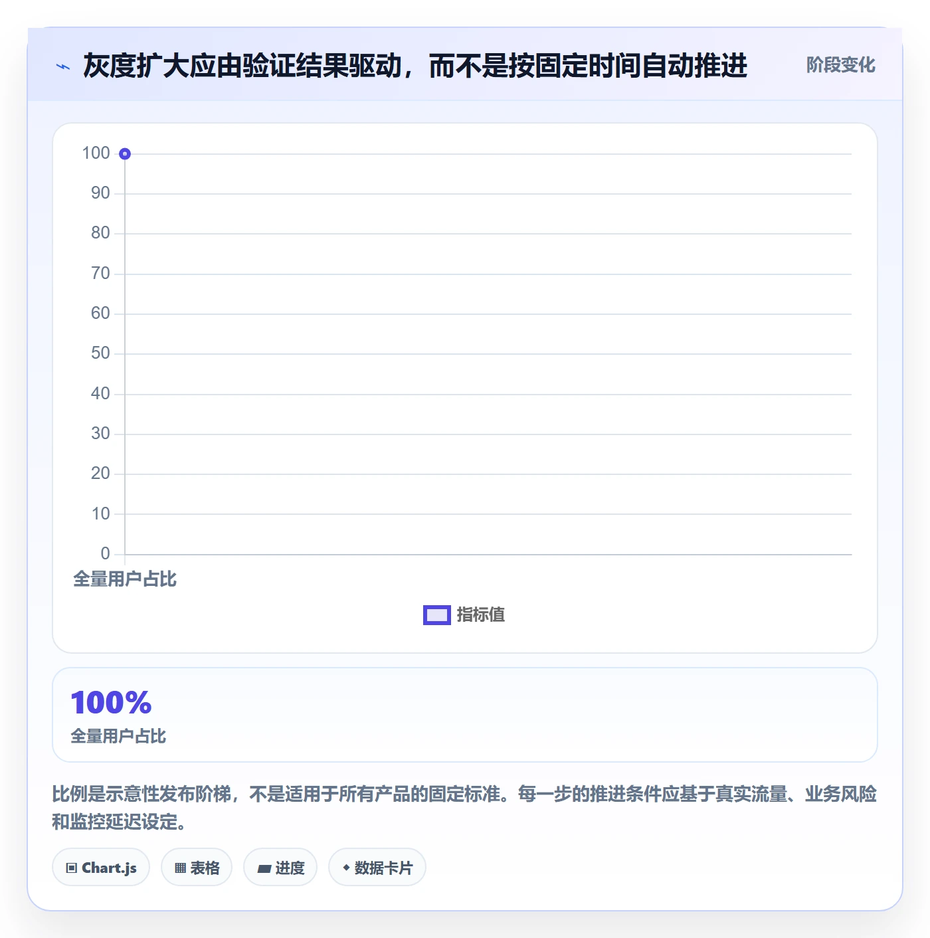
Task: Select the 表格 tag
Action: pyautogui.click(x=197, y=868)
